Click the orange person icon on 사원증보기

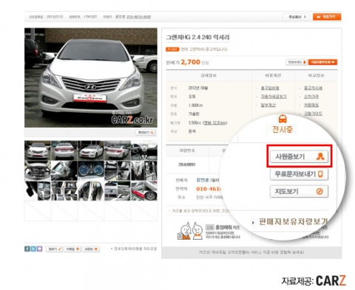320,156
